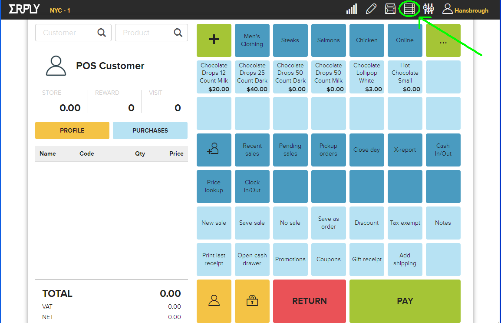Click the Name column header

[48, 153]
